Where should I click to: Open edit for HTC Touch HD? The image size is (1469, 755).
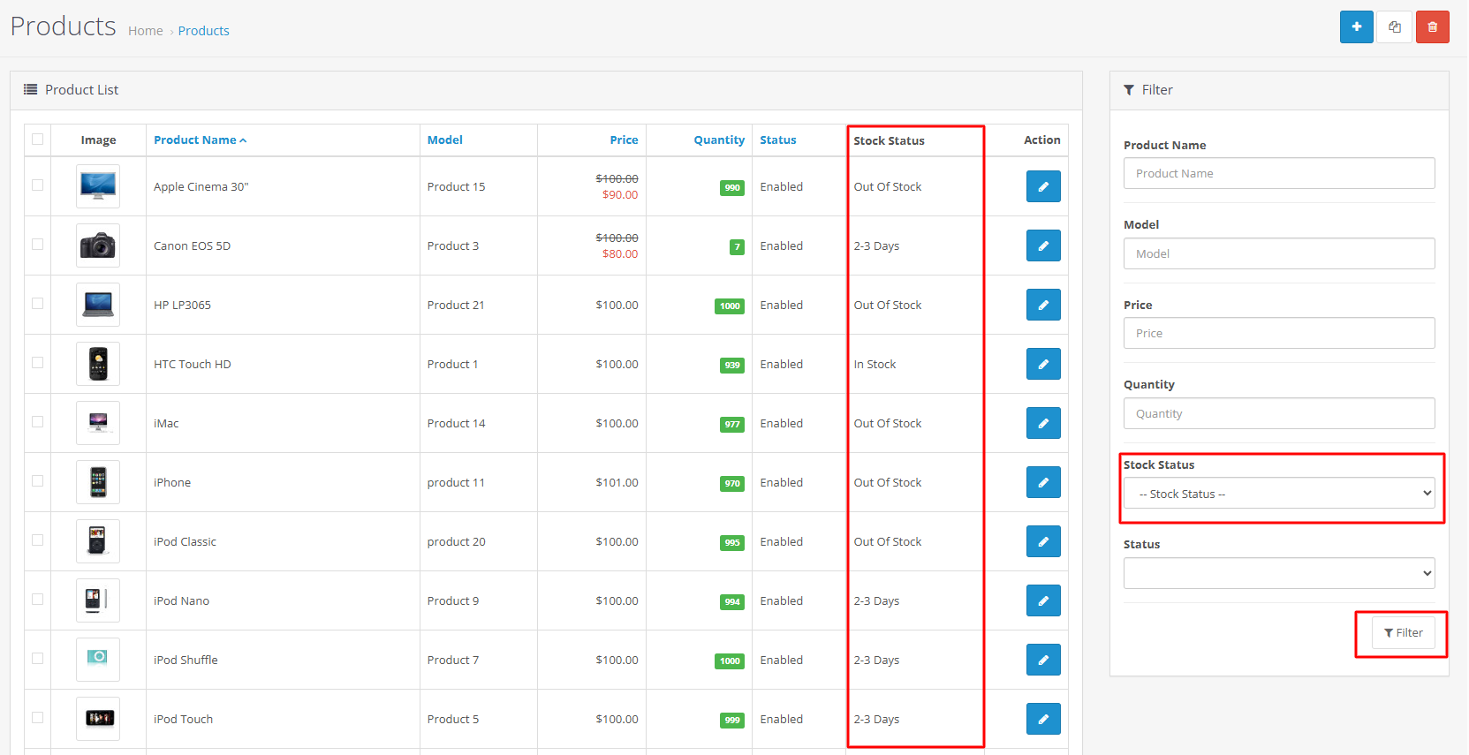(1042, 364)
